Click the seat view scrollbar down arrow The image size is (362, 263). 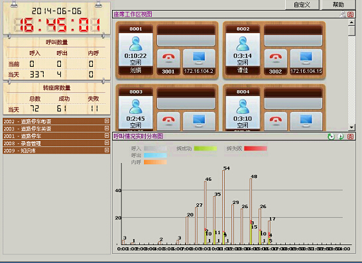coord(351,127)
